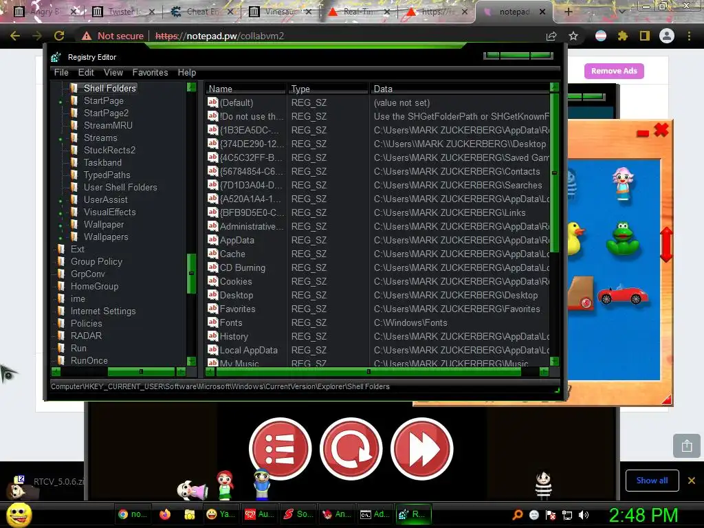Bookmark page with the star icon
The width and height of the screenshot is (704, 528).
[573, 36]
